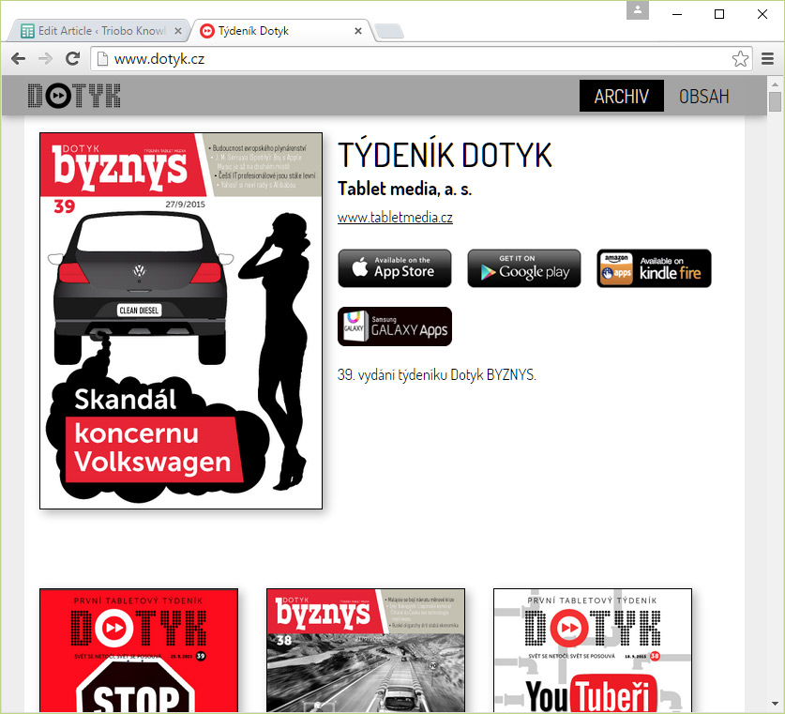Go back using the browser back arrow

19,59
